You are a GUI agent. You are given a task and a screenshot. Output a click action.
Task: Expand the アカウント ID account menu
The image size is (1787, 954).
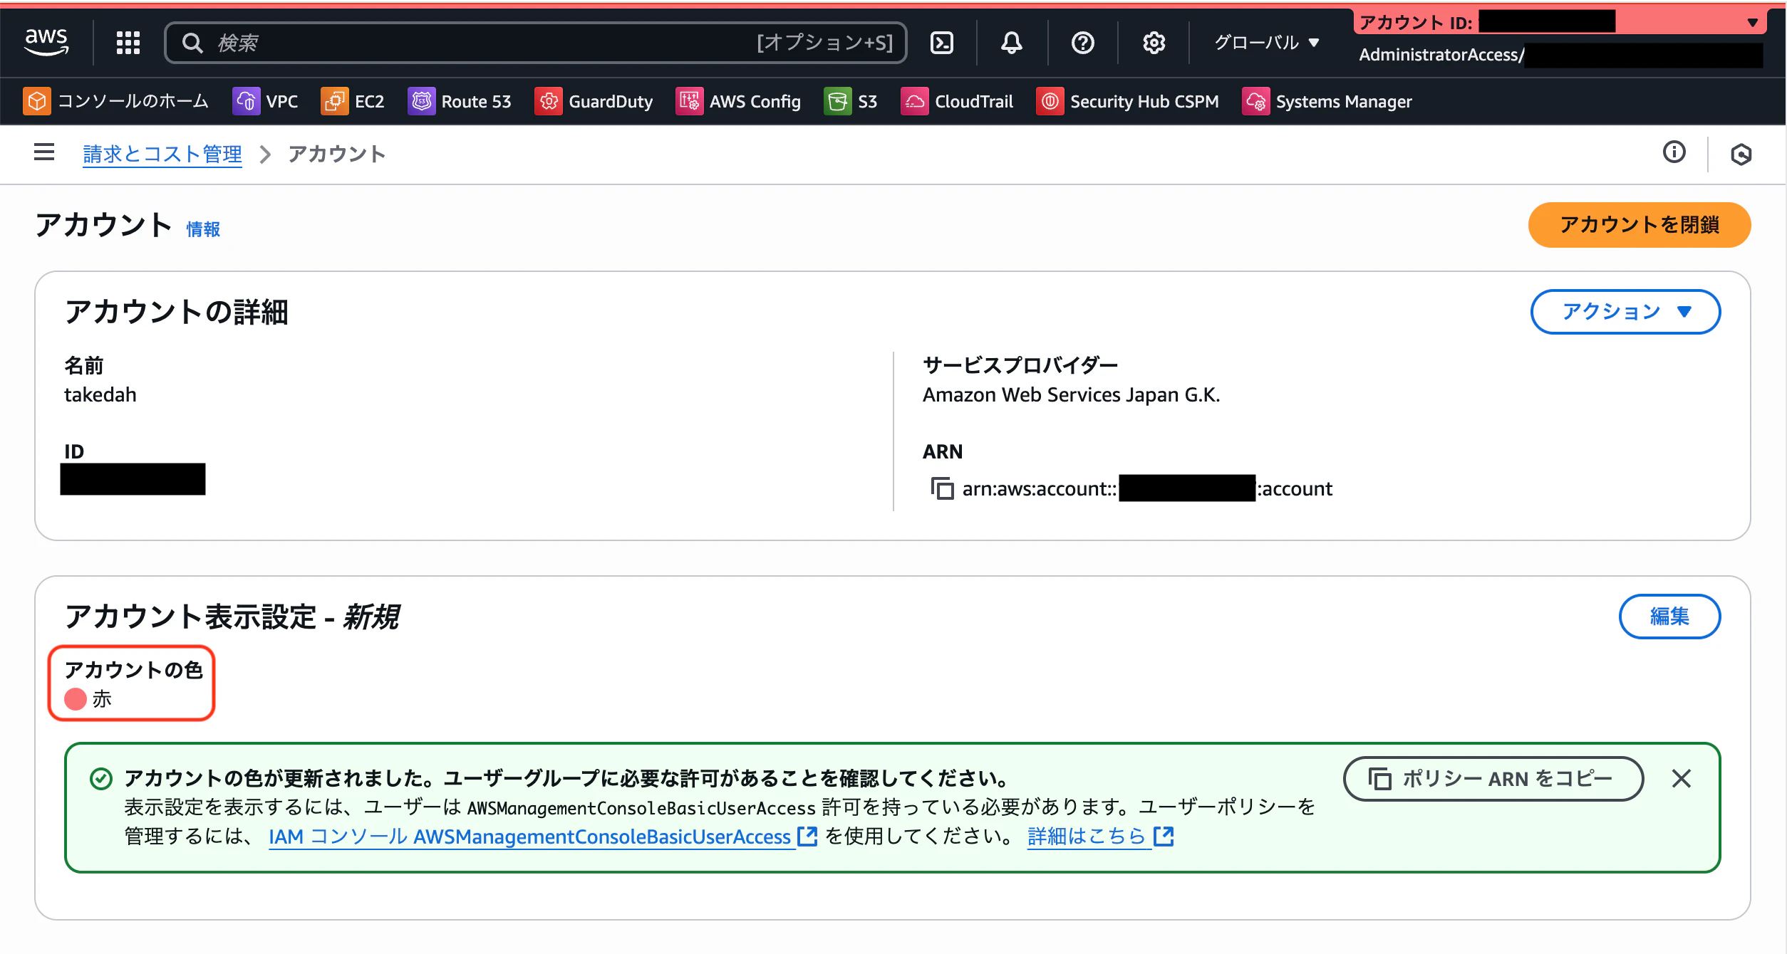(1560, 22)
